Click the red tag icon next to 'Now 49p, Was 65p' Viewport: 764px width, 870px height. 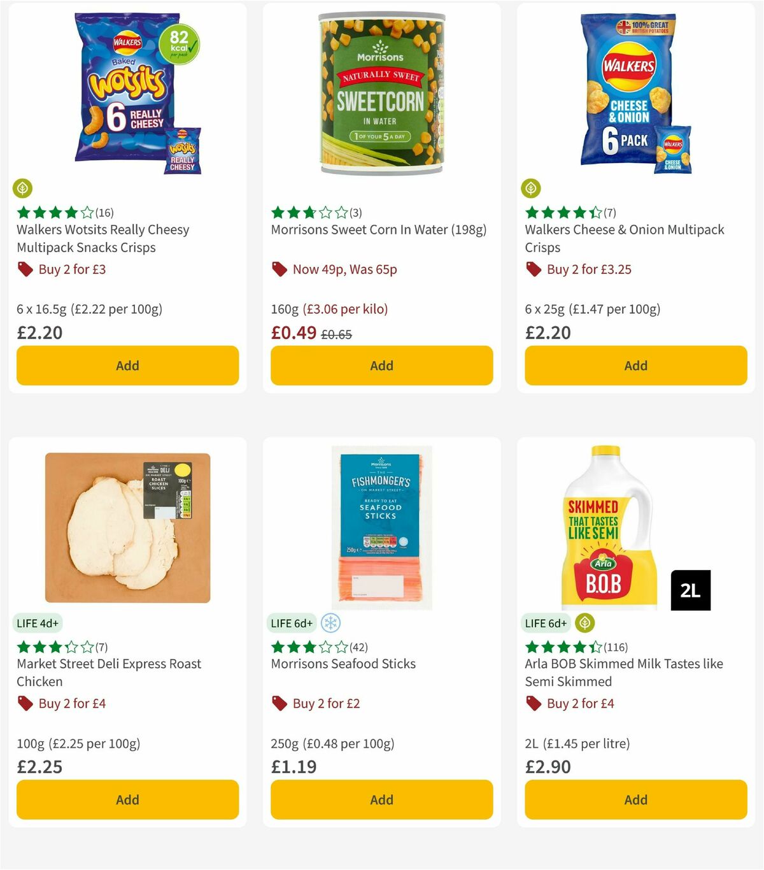coord(278,269)
